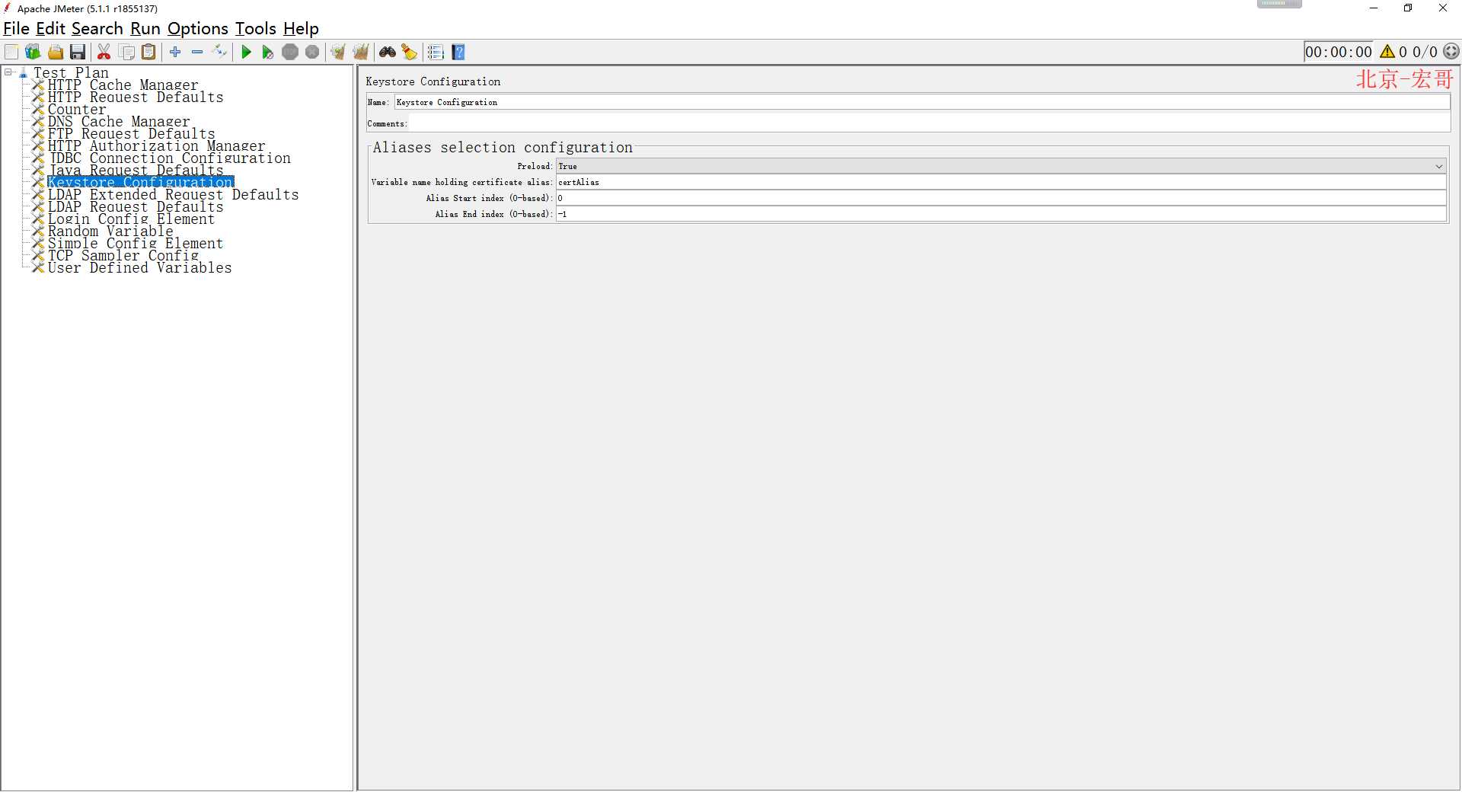Open Help with question mark icon
Viewport: 1462px width, 792px height.
[x=458, y=52]
